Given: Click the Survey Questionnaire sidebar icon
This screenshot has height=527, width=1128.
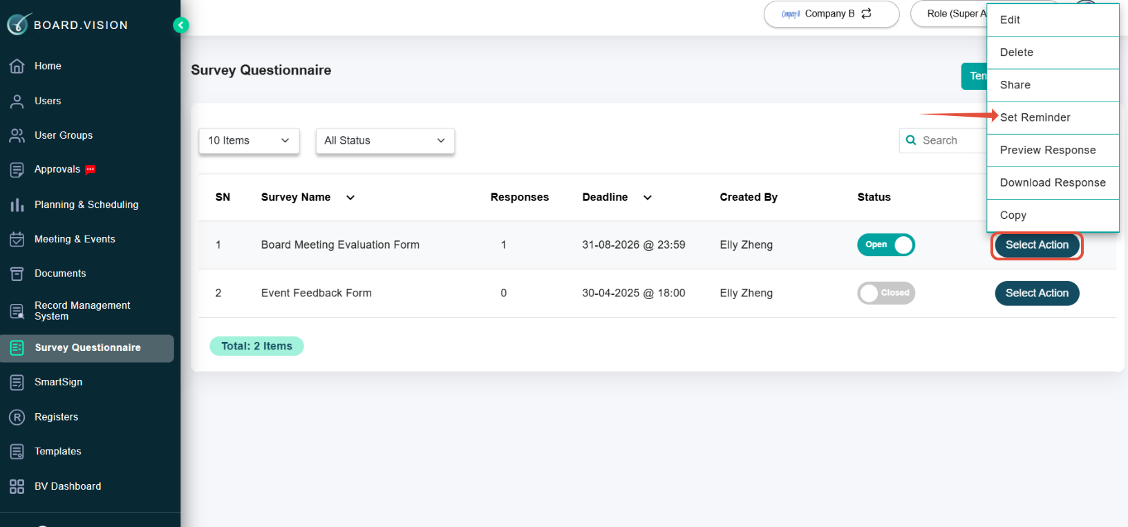Looking at the screenshot, I should [17, 347].
